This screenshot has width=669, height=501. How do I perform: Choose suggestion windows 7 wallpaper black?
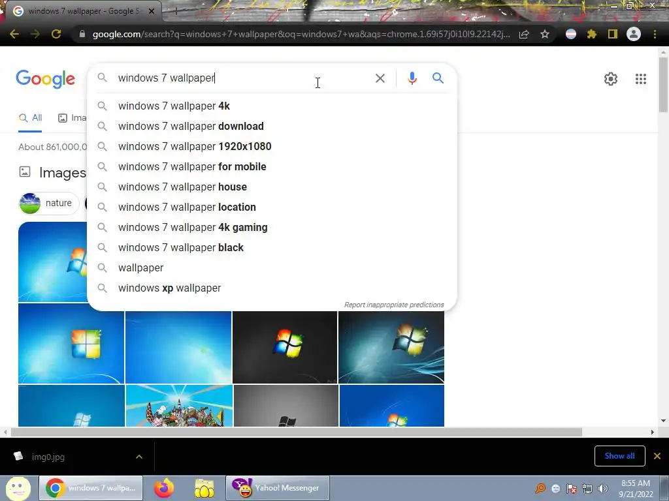point(272,247)
